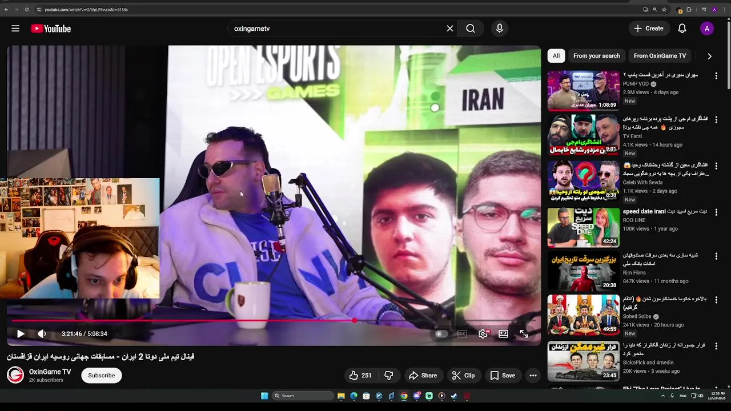This screenshot has height=411, width=731.
Task: Like the video (251 likes)
Action: 360,376
